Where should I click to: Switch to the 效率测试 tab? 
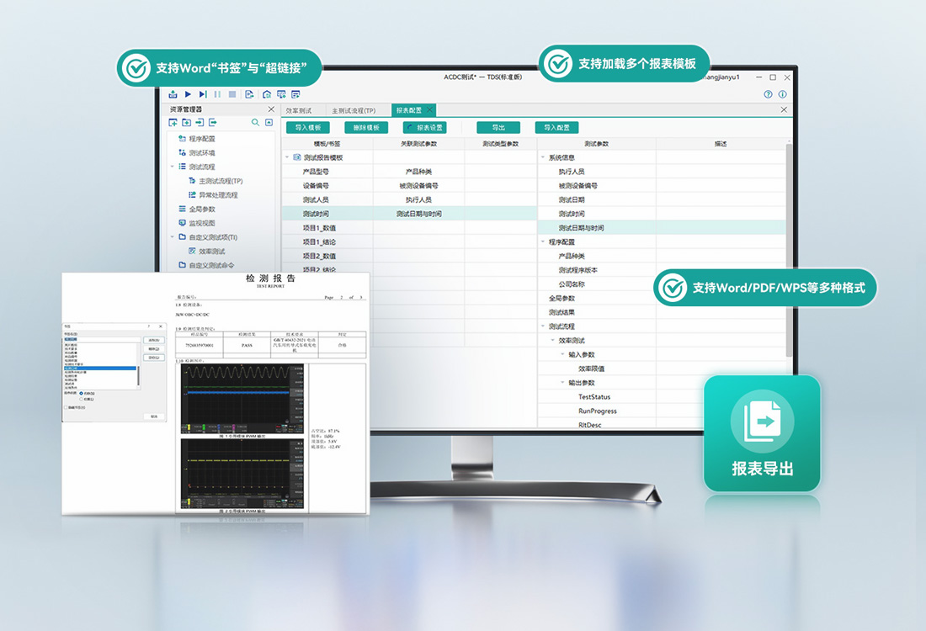coord(298,110)
